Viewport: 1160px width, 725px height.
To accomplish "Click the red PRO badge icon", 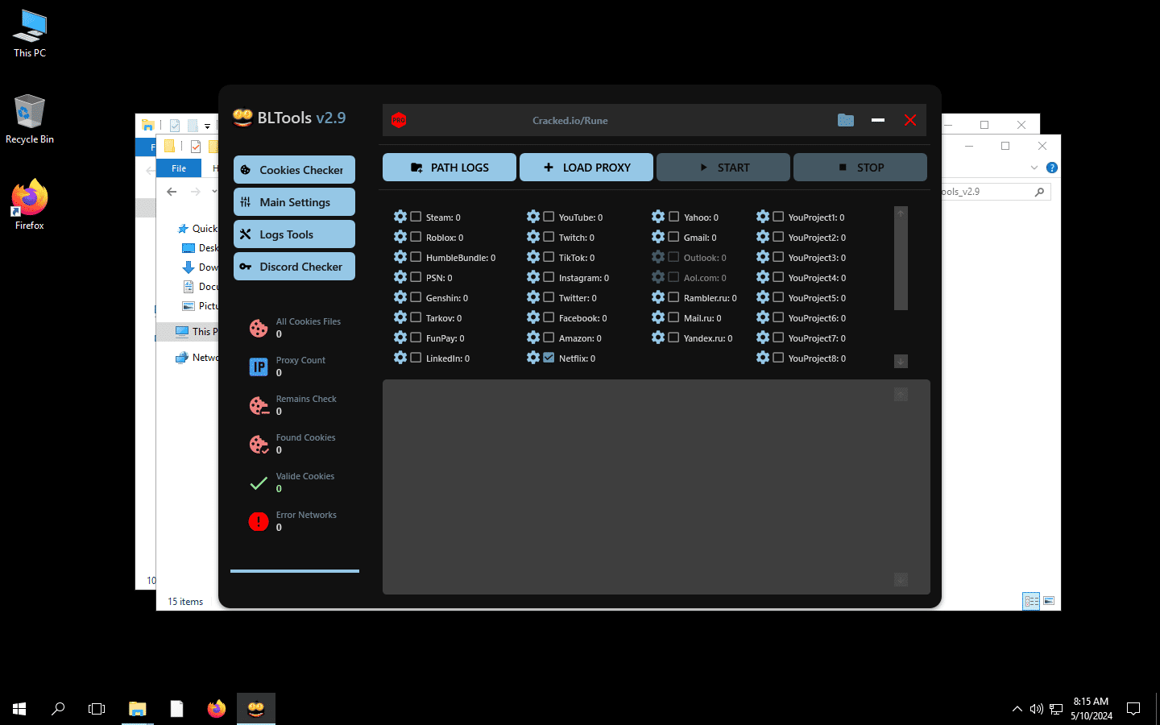I will pyautogui.click(x=399, y=120).
